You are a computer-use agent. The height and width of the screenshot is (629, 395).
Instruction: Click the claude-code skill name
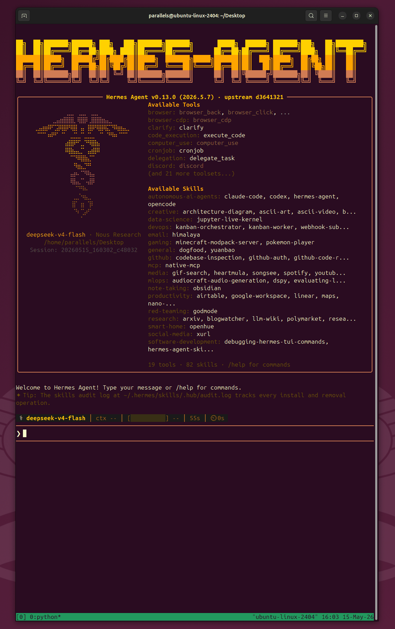[244, 196]
